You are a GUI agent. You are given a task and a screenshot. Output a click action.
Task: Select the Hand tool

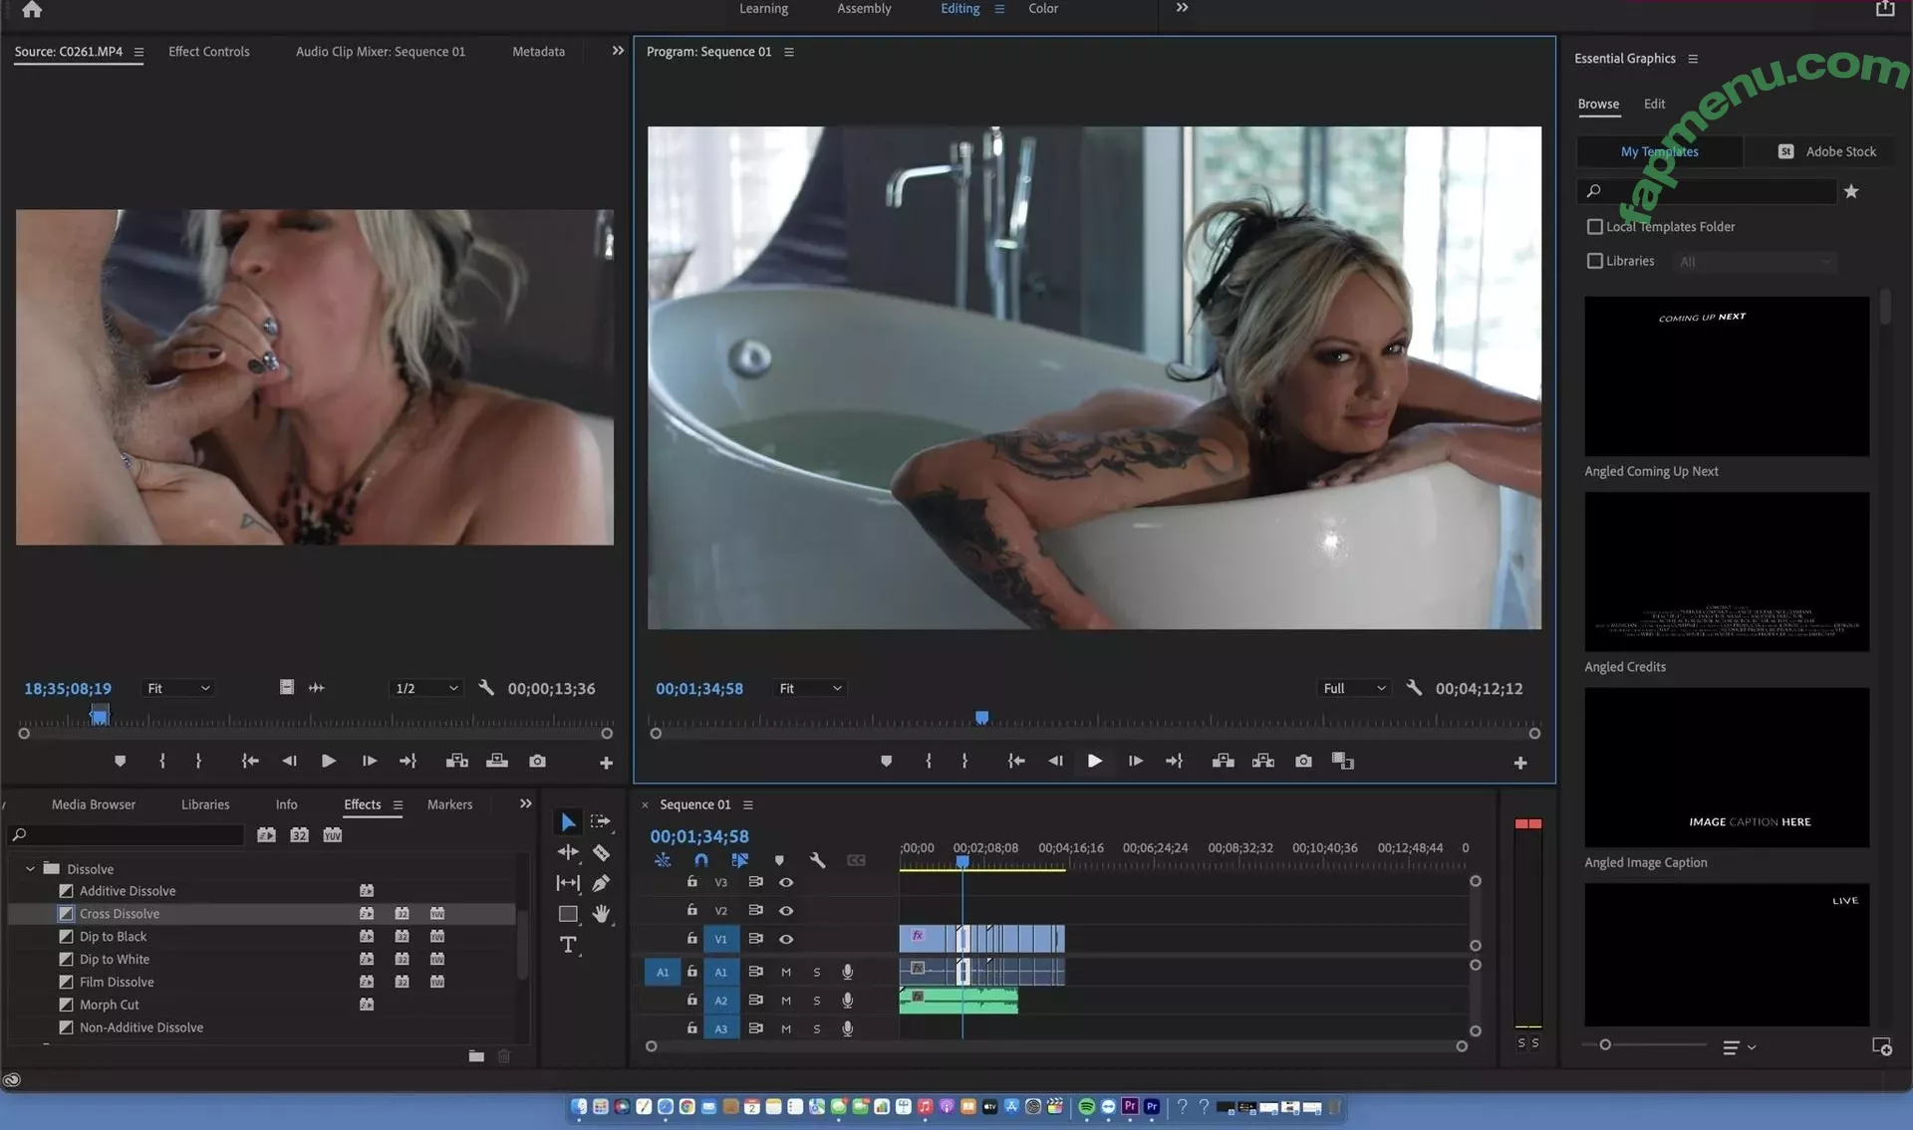click(601, 914)
